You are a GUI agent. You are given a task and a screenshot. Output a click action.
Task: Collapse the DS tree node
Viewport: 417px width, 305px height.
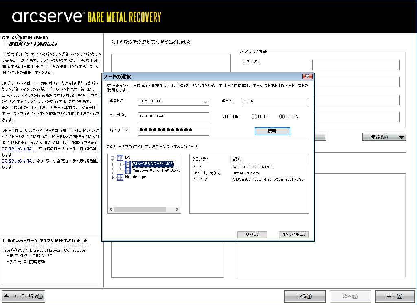[112, 158]
